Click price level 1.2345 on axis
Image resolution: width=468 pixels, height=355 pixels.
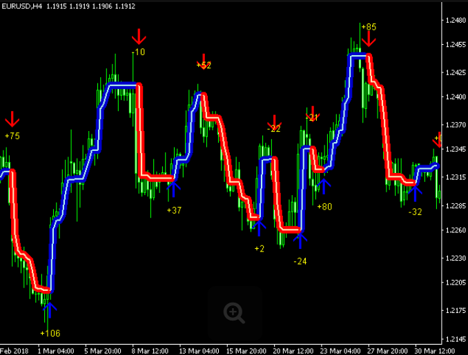tap(456, 149)
